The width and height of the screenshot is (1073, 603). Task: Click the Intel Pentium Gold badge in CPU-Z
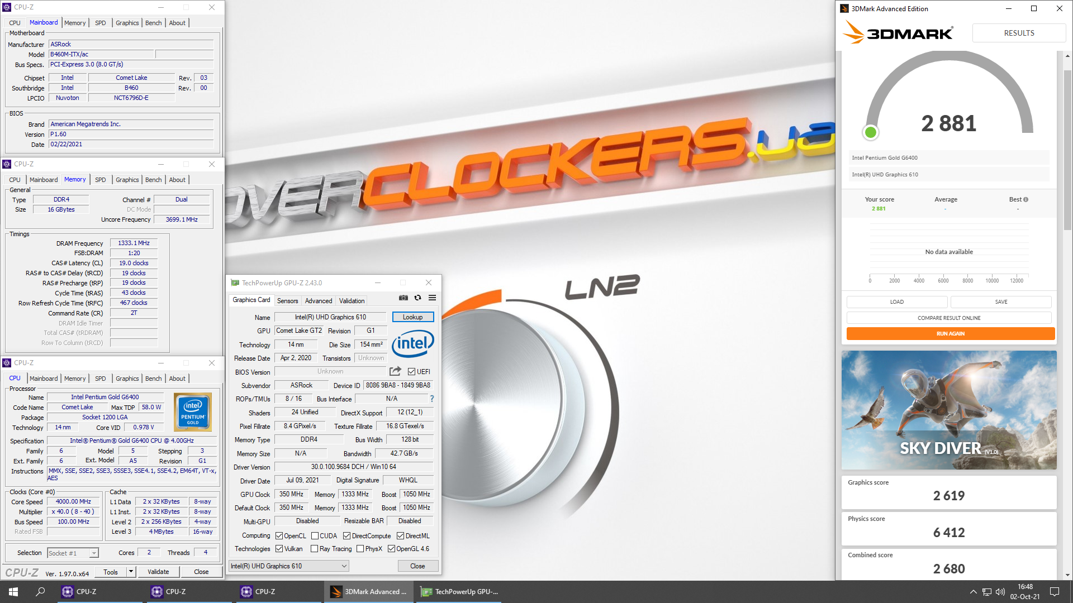tap(193, 412)
